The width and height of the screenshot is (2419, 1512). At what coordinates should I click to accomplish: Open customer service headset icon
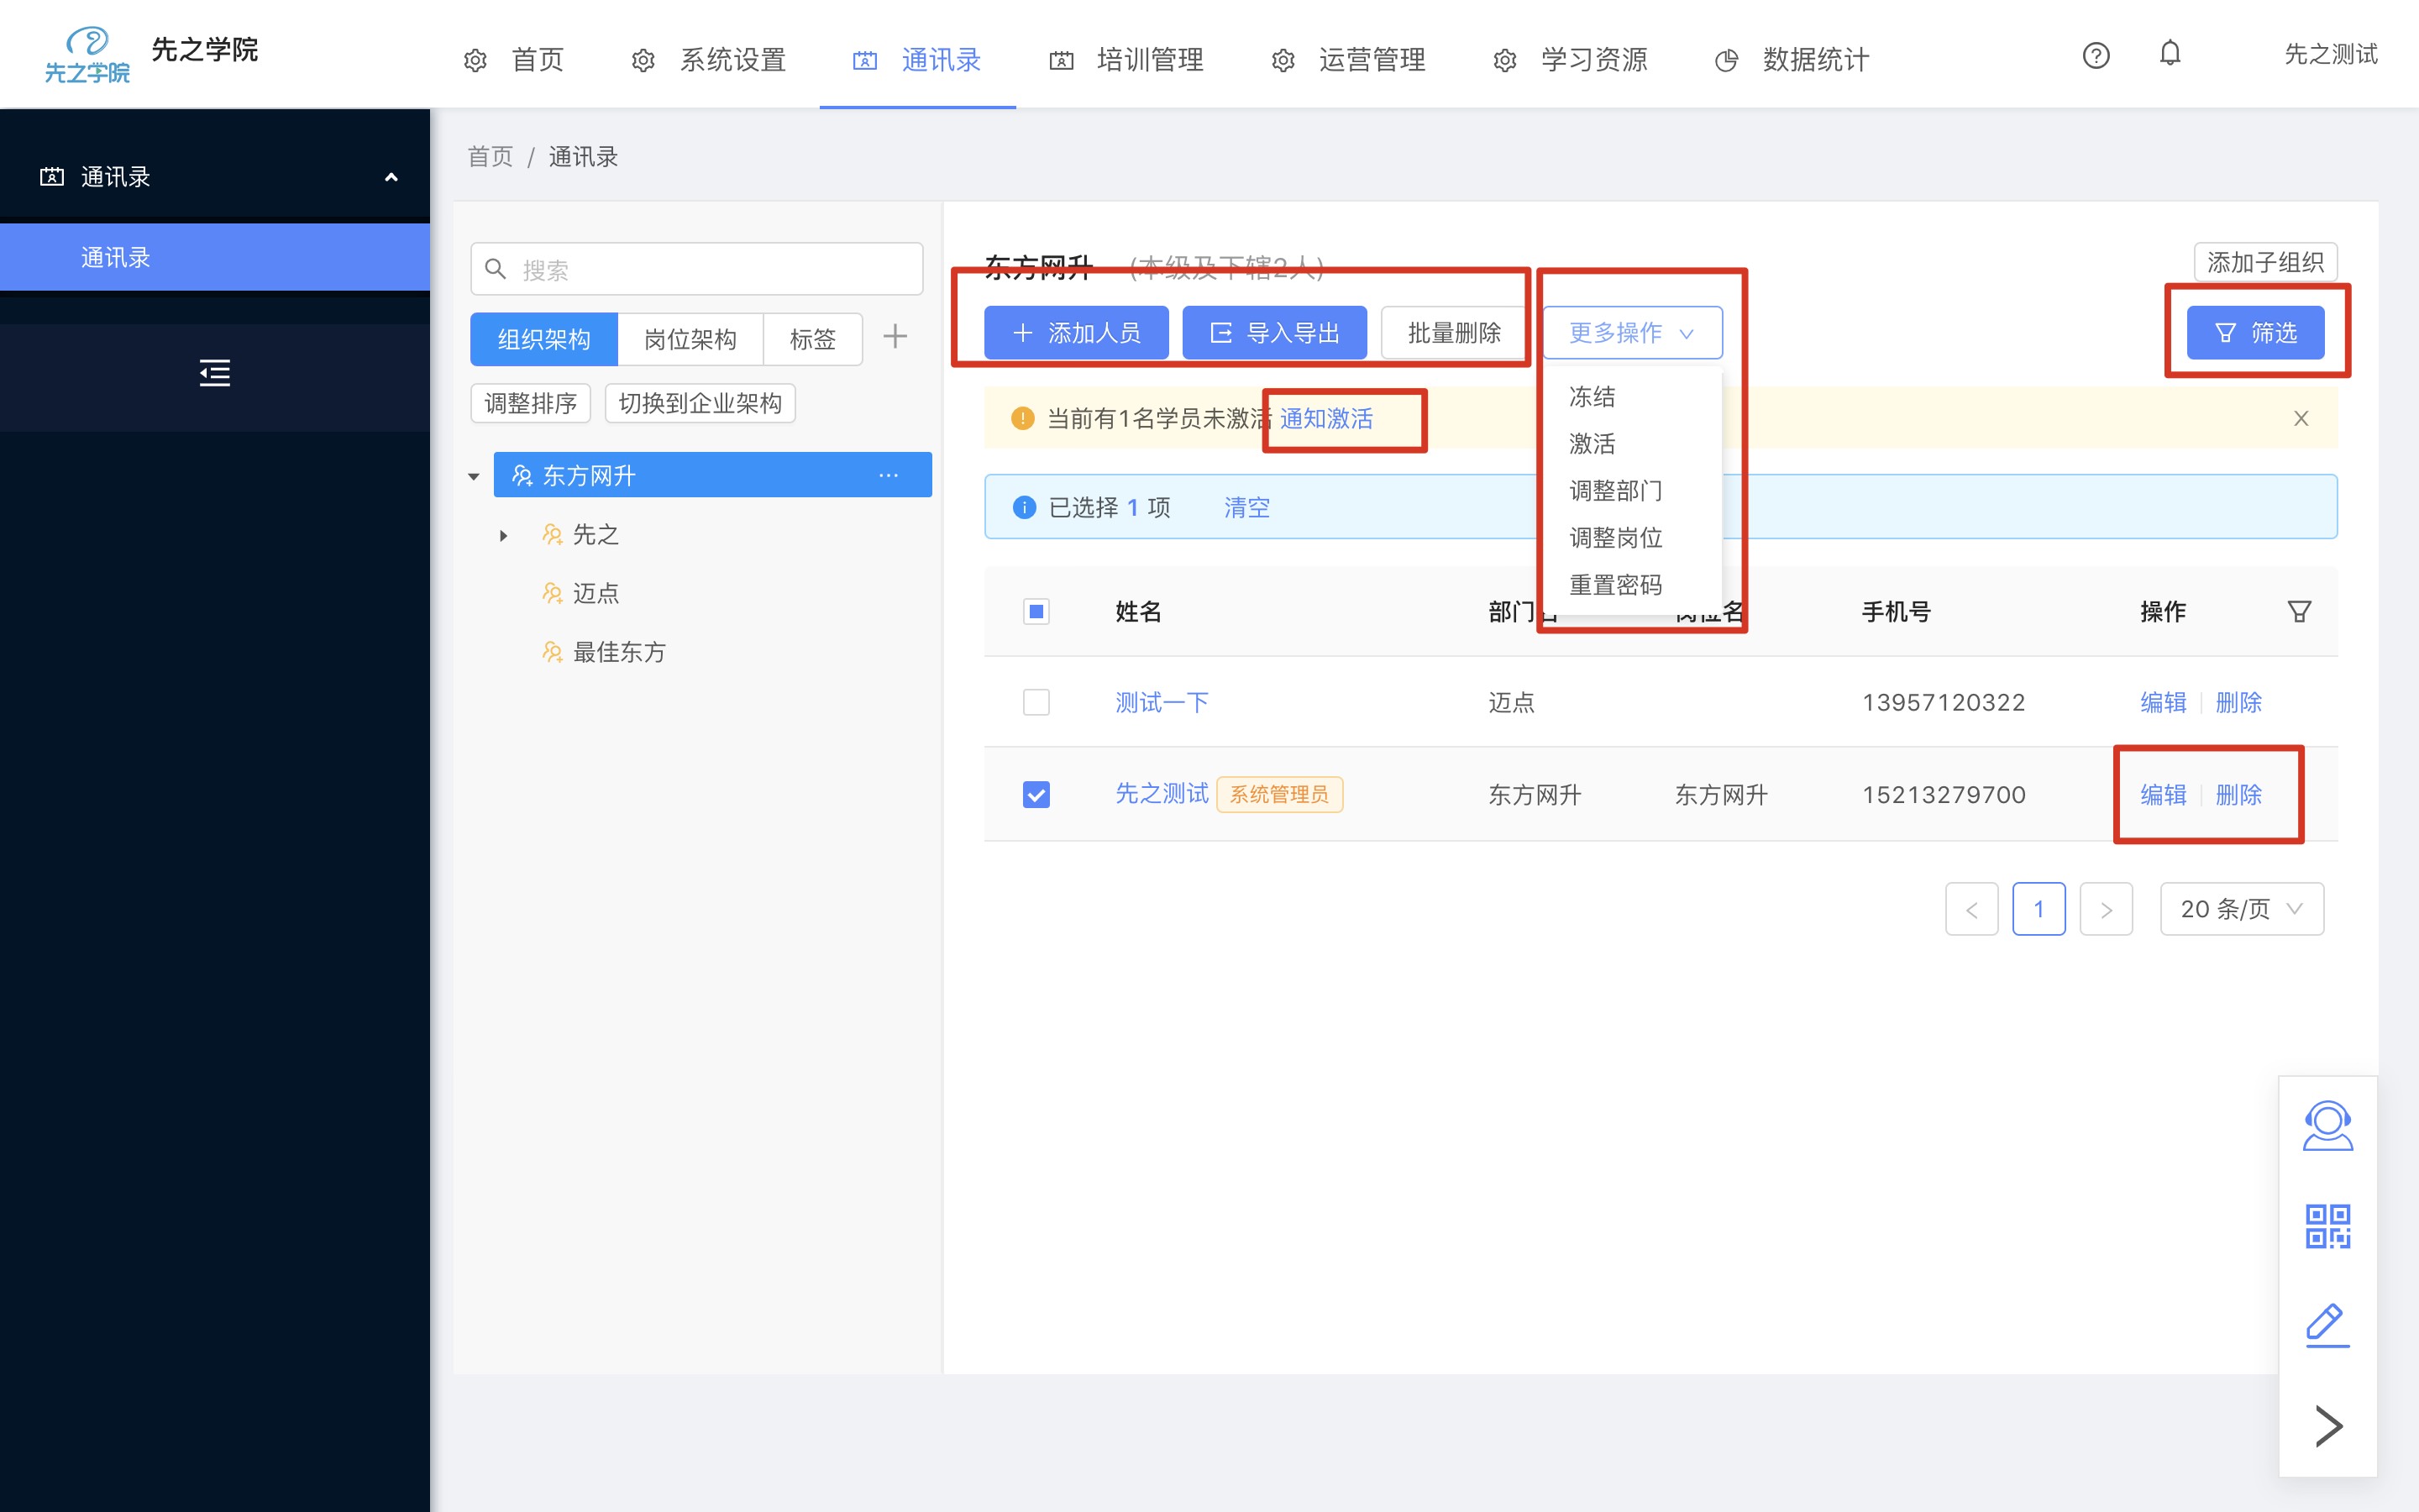2327,1126
